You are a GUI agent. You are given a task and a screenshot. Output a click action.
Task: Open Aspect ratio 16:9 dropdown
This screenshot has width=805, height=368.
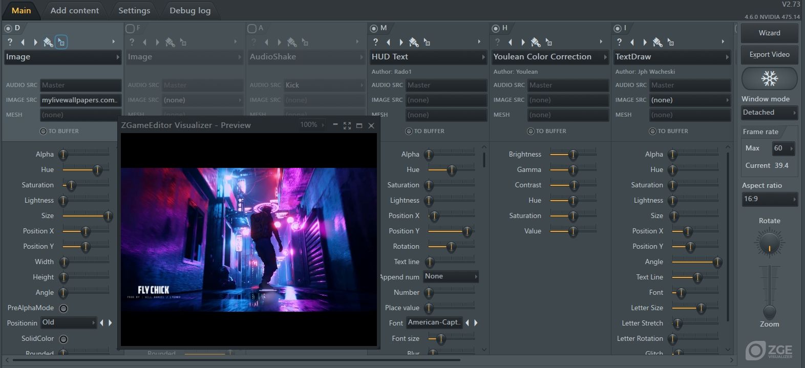(769, 199)
